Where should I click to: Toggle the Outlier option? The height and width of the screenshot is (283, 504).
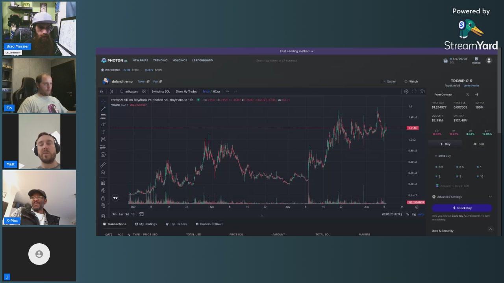(389, 81)
